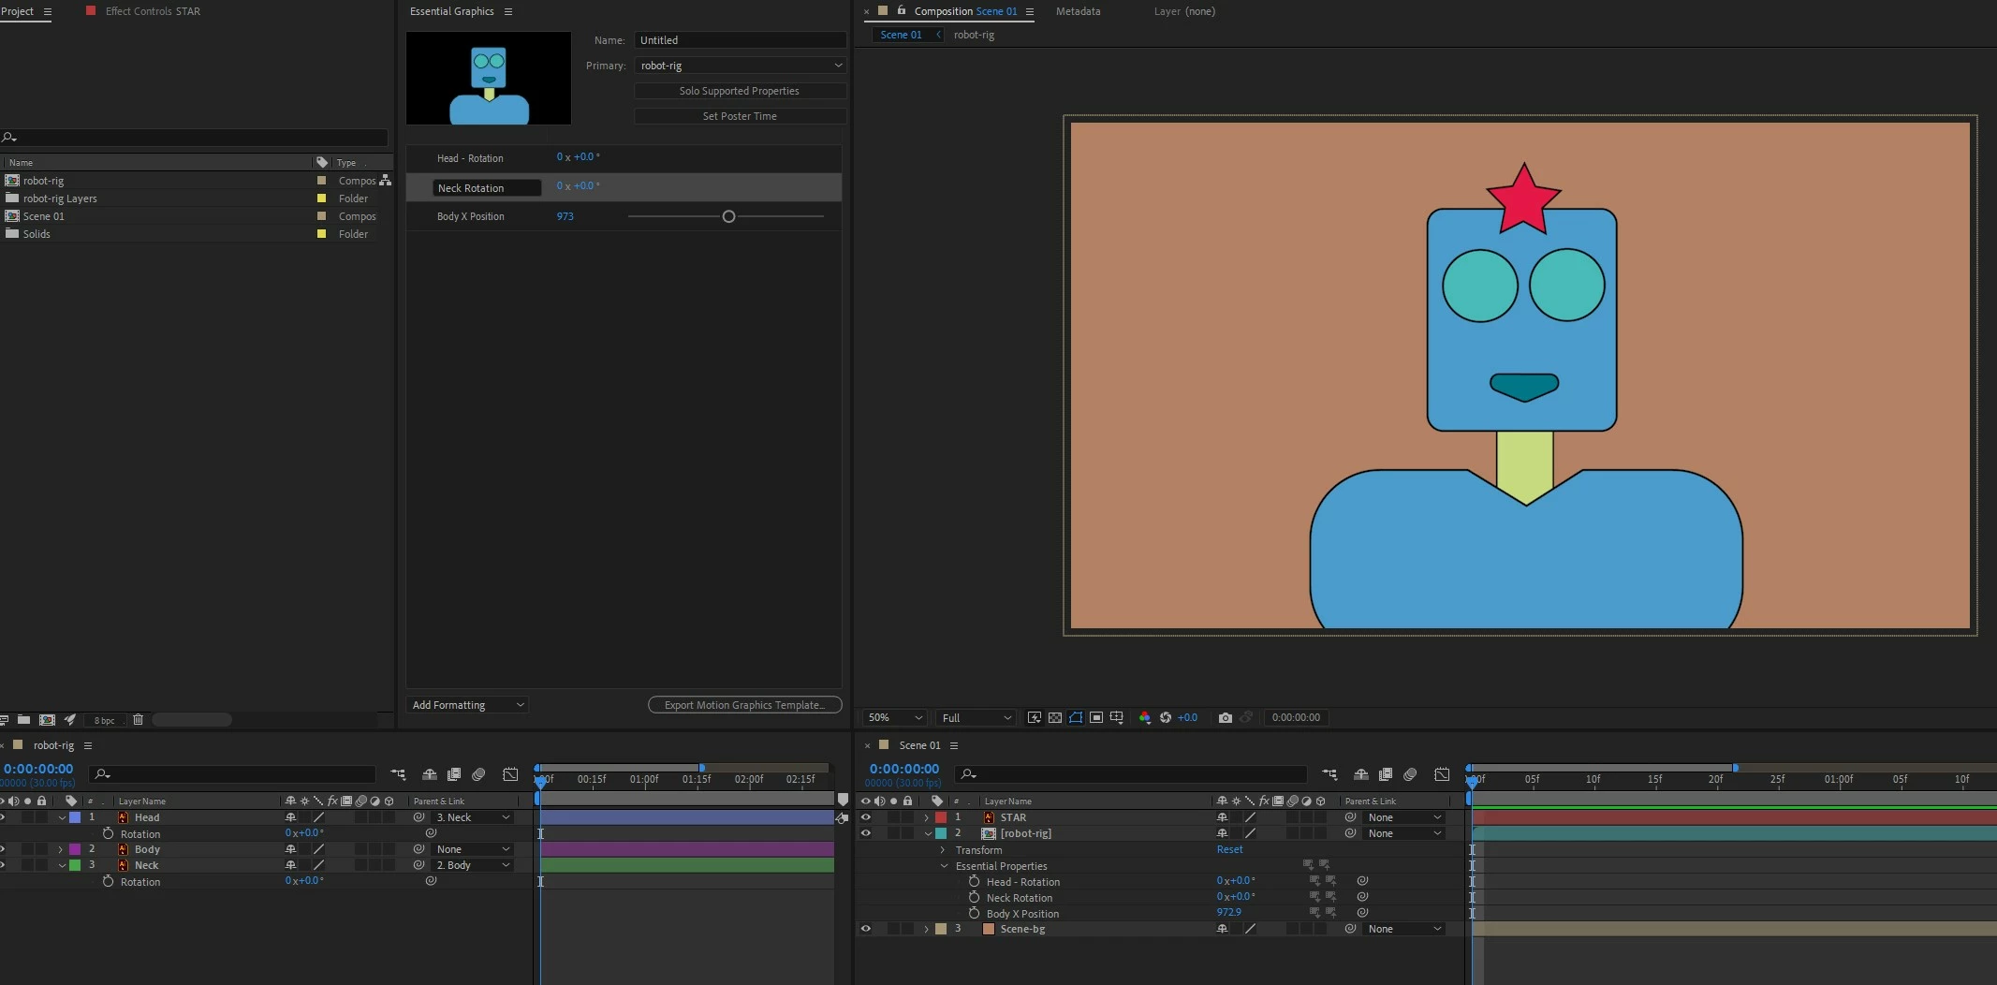
Task: Open grid and guide options in viewer
Action: click(x=1117, y=717)
